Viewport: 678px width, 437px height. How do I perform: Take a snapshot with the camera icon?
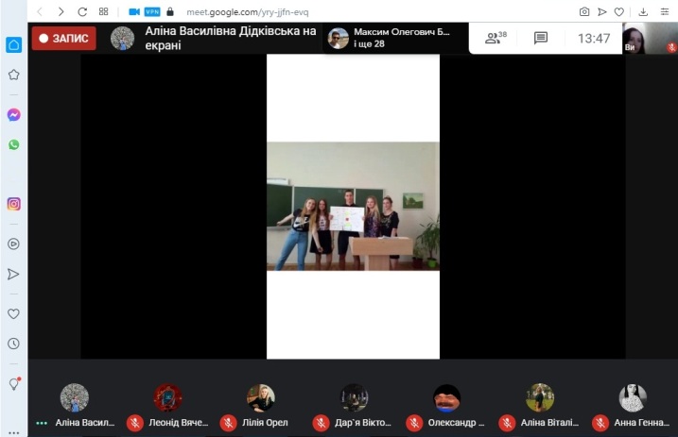(x=584, y=11)
